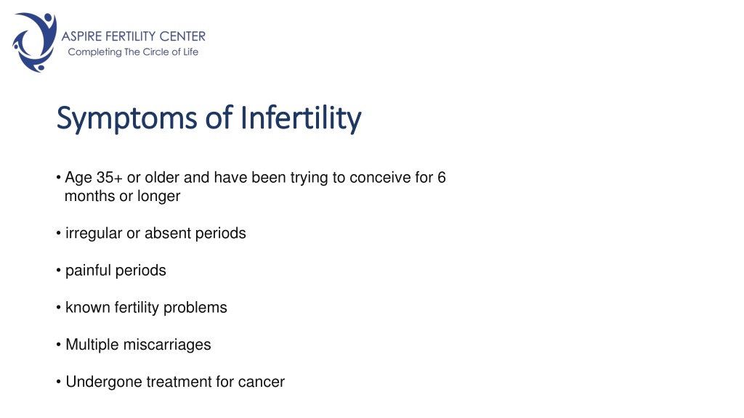Viewport: 744px width, 418px height.
Task: Select the 'Age 35+ or older' bullet text
Action: pyautogui.click(x=122, y=177)
